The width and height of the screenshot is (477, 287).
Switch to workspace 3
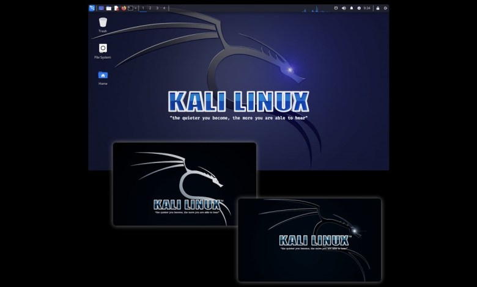tap(157, 8)
